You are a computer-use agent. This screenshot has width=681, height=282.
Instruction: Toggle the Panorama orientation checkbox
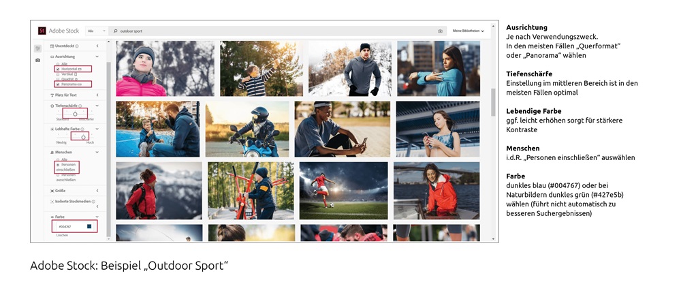click(57, 84)
